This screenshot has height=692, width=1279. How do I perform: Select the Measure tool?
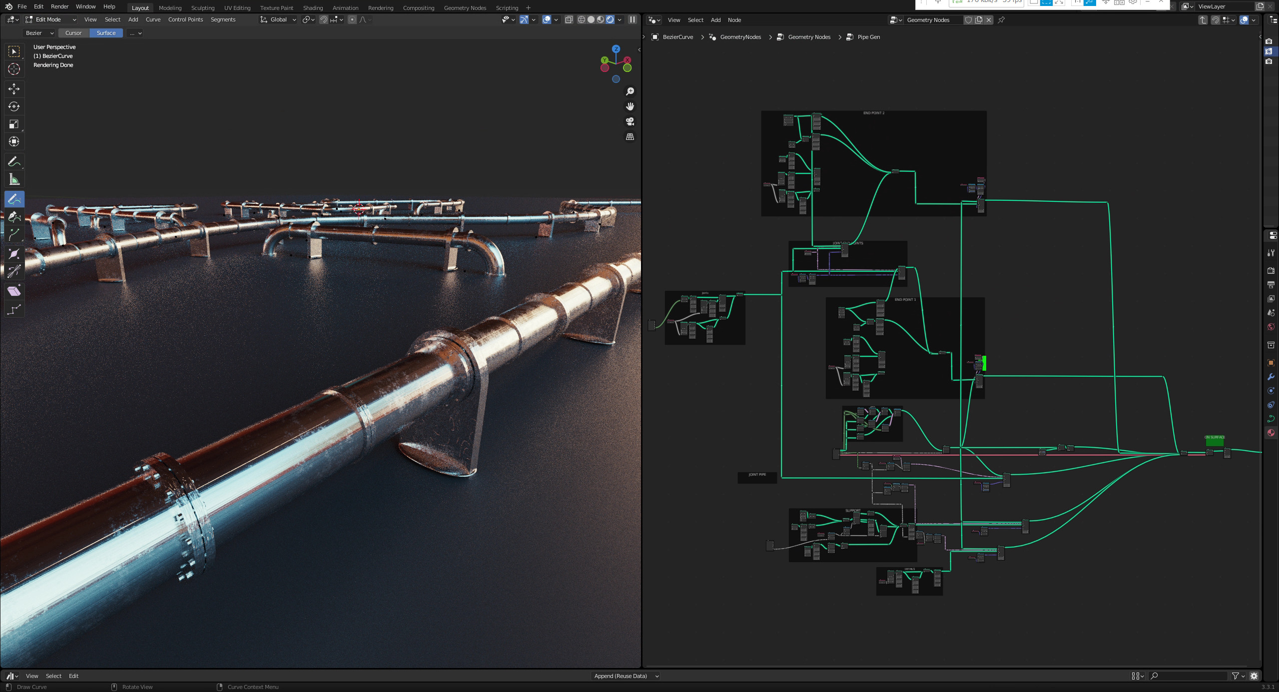coord(14,179)
